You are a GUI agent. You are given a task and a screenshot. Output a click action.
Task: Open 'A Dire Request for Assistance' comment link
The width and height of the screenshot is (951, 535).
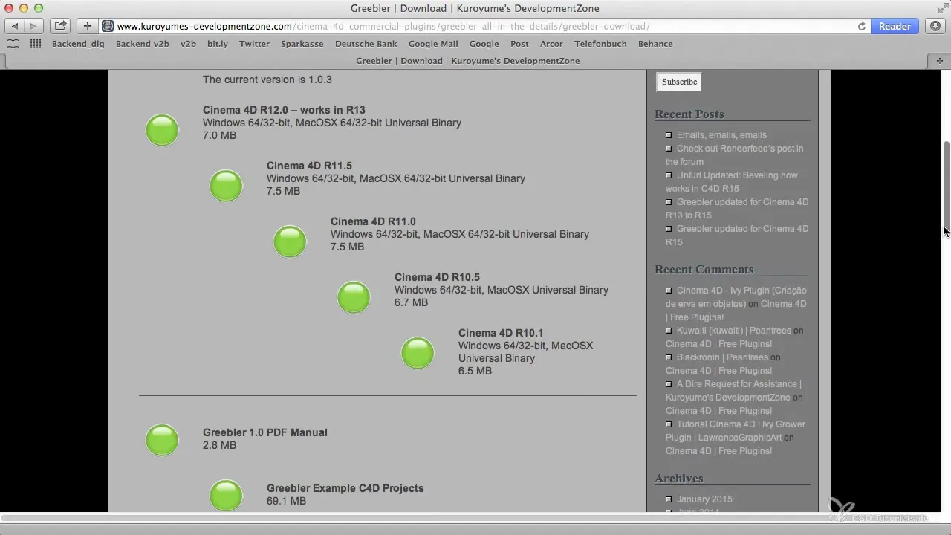(x=733, y=391)
